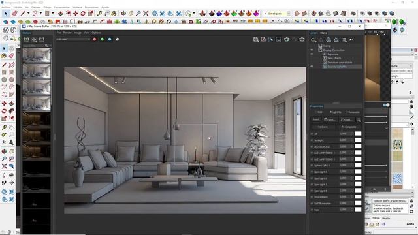Toggle the Self Illumination checkbox

(x=312, y=204)
